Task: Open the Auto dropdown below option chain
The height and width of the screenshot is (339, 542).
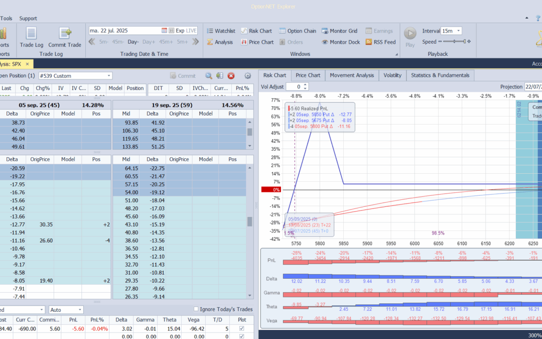Action: 80,310
